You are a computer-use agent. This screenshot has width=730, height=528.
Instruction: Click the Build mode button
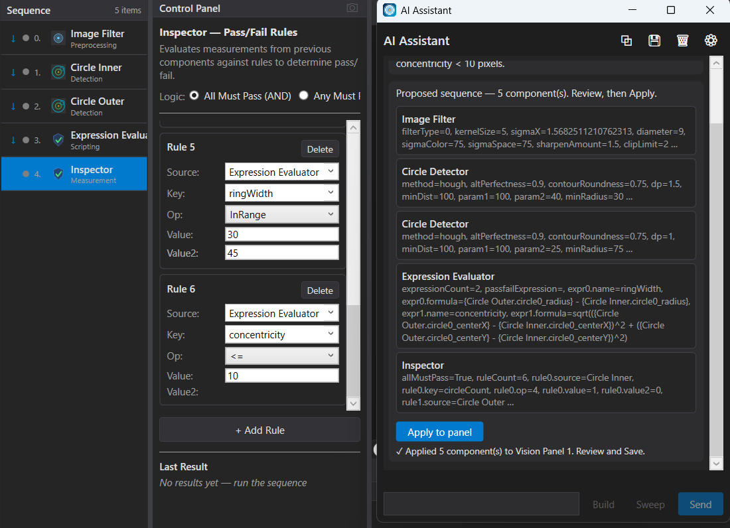(x=603, y=504)
